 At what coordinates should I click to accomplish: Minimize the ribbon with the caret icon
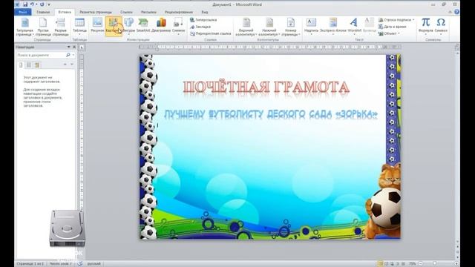451,12
